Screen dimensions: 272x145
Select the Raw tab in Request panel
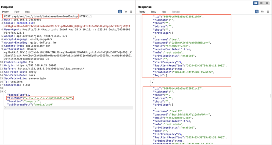tap(17, 12)
